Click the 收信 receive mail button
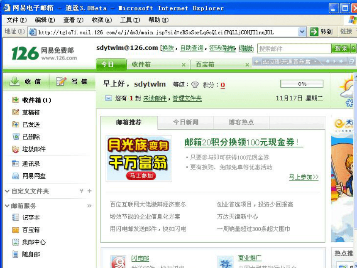 (25, 81)
